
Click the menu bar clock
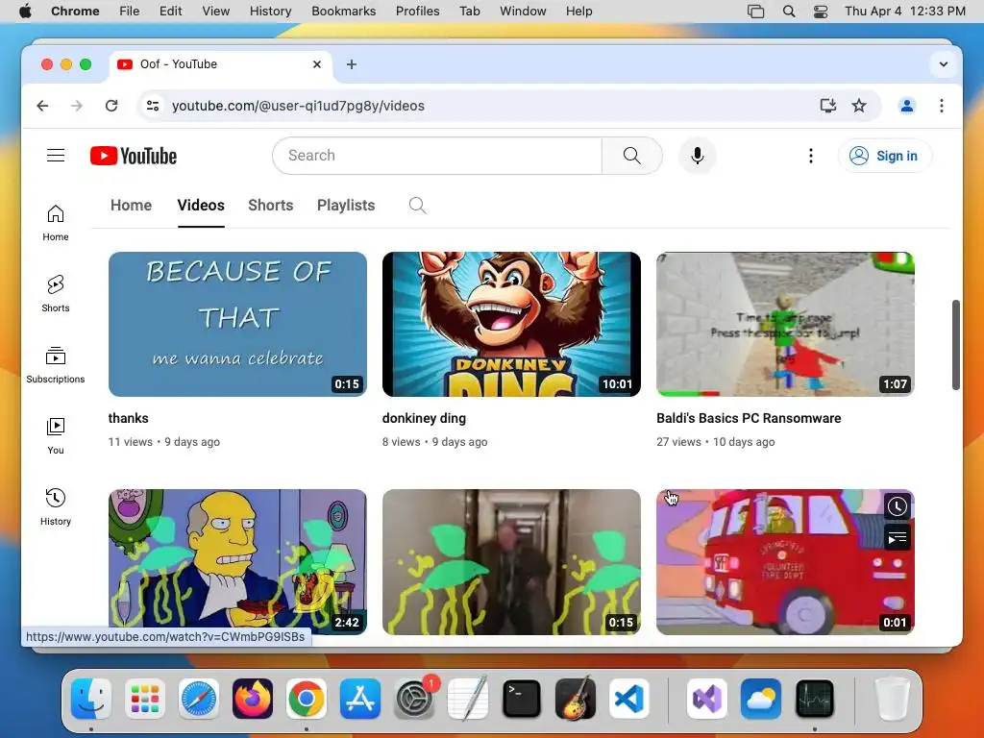pyautogui.click(x=905, y=12)
